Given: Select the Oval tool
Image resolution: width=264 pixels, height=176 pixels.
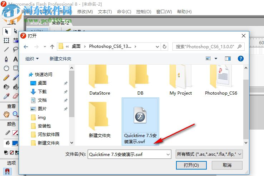Looking at the screenshot, I should point(6,68).
